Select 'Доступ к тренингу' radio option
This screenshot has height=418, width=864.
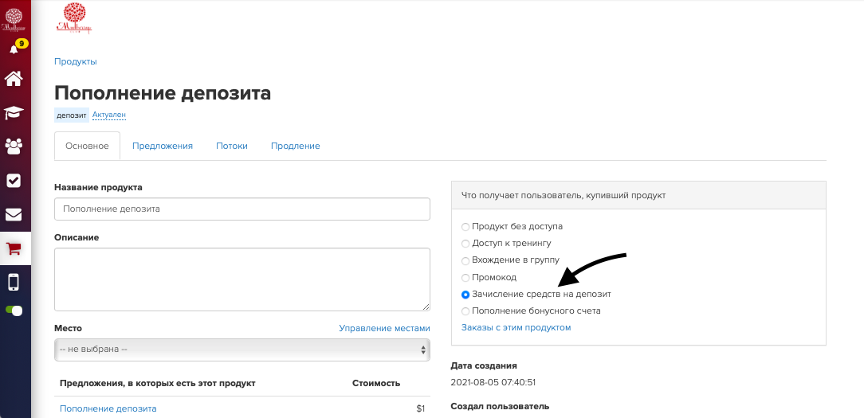point(465,244)
